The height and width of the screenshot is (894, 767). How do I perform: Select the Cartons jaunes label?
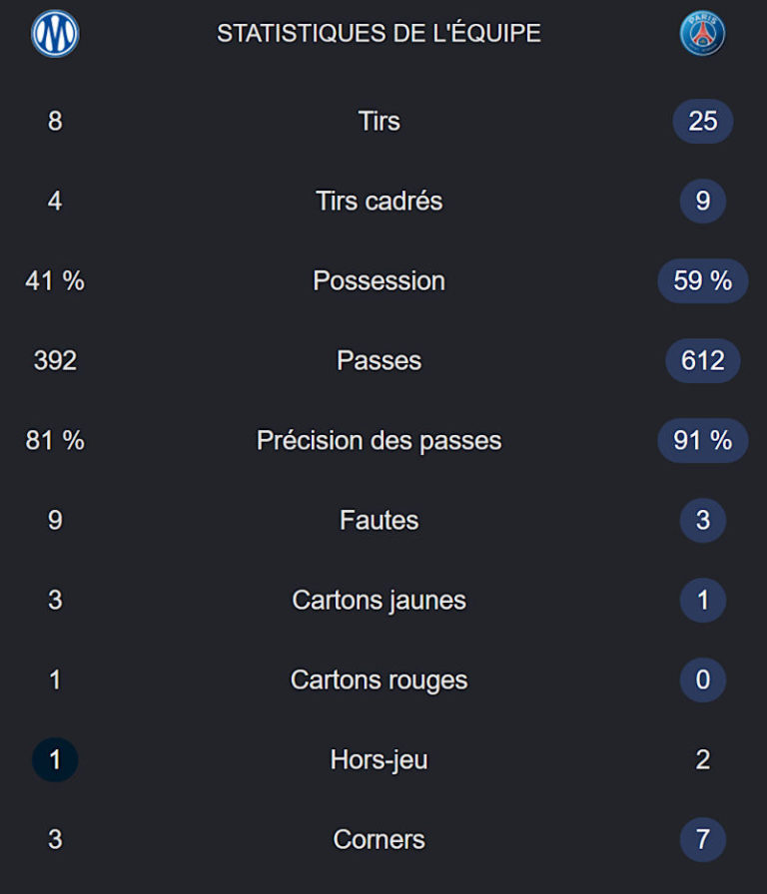[379, 601]
